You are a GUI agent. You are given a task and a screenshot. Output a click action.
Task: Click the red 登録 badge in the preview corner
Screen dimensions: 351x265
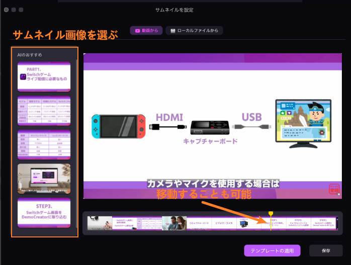tap(334, 189)
